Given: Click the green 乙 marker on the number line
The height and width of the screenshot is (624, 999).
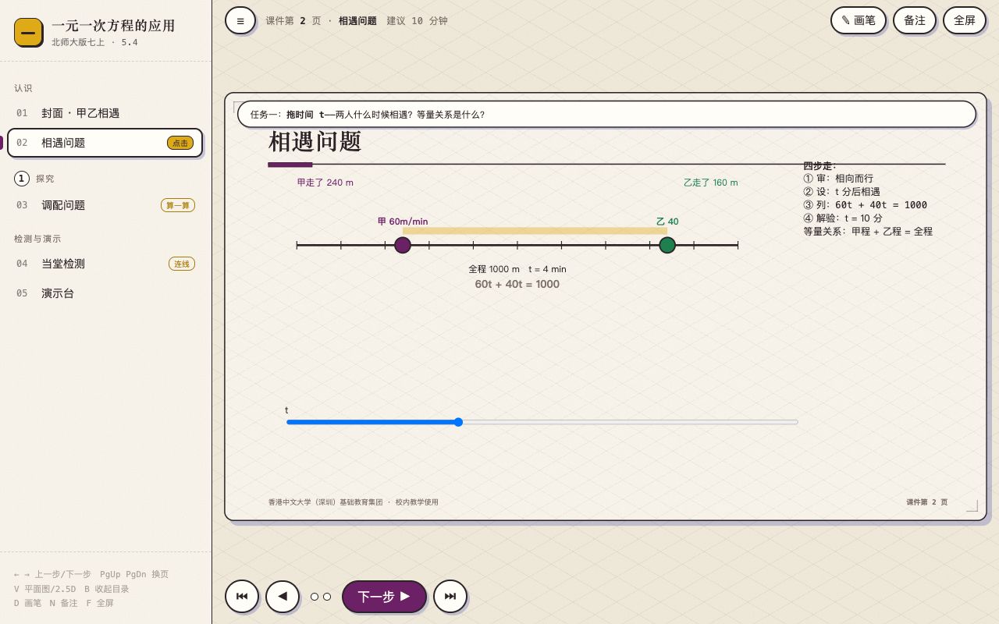Looking at the screenshot, I should click(x=667, y=245).
